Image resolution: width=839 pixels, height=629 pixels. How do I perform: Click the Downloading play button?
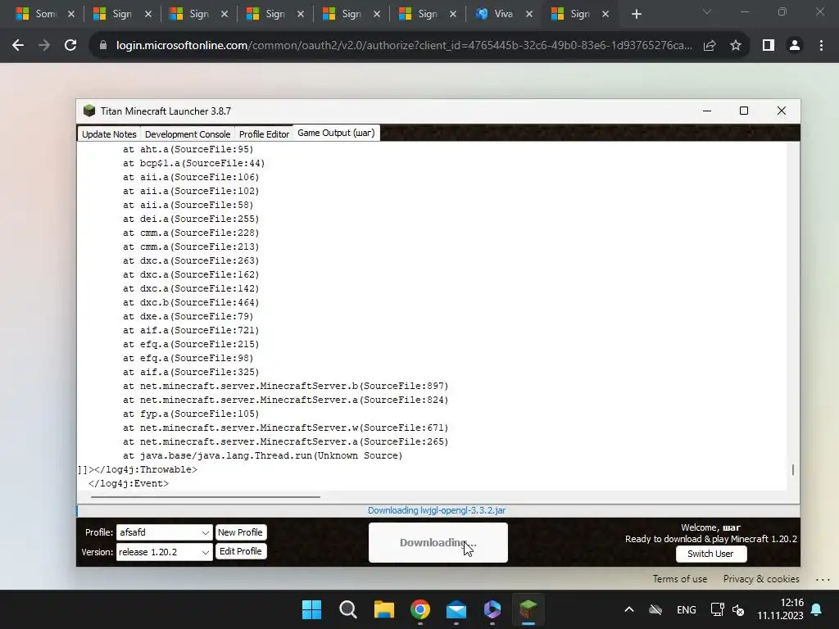click(438, 542)
